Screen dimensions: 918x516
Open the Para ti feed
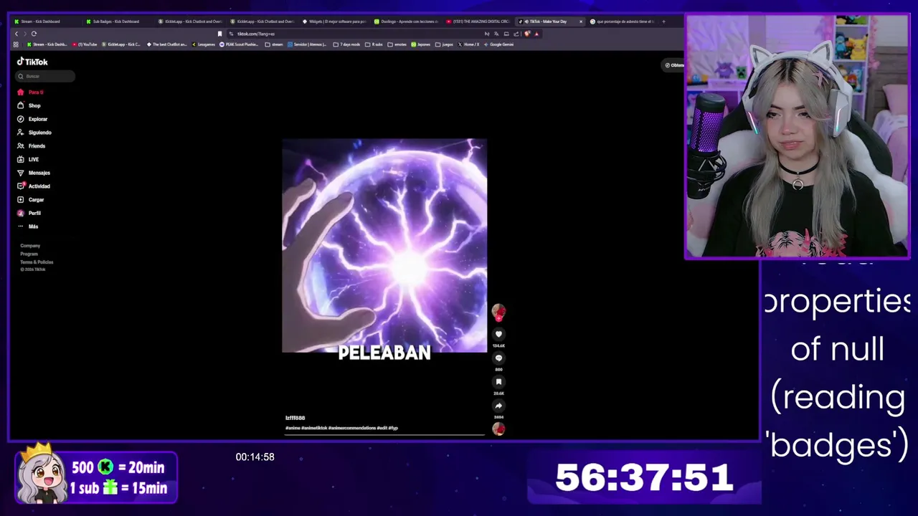[x=31, y=92]
